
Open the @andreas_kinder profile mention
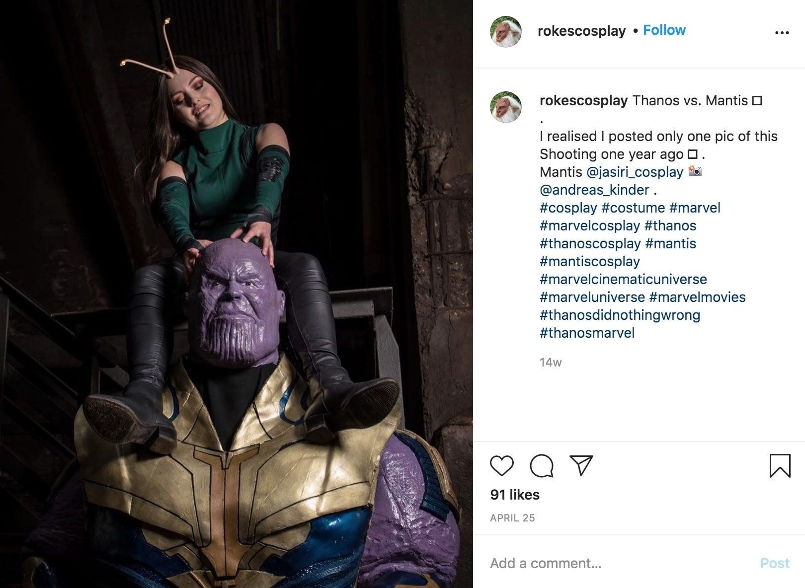[x=594, y=190]
